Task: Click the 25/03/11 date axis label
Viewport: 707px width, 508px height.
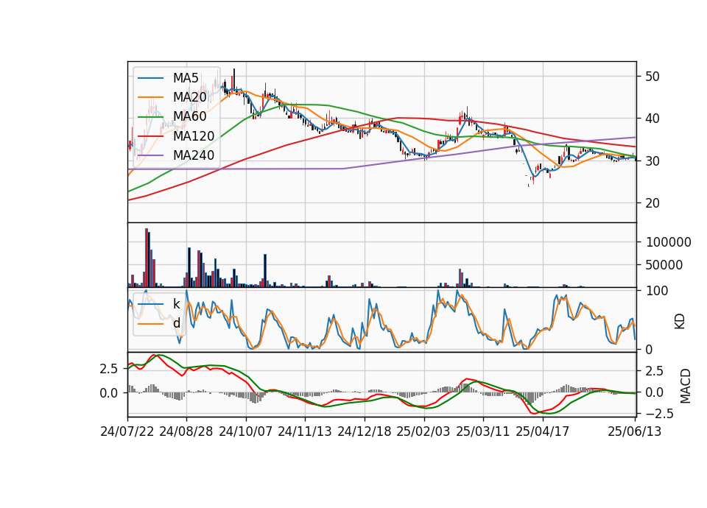Action: (483, 431)
